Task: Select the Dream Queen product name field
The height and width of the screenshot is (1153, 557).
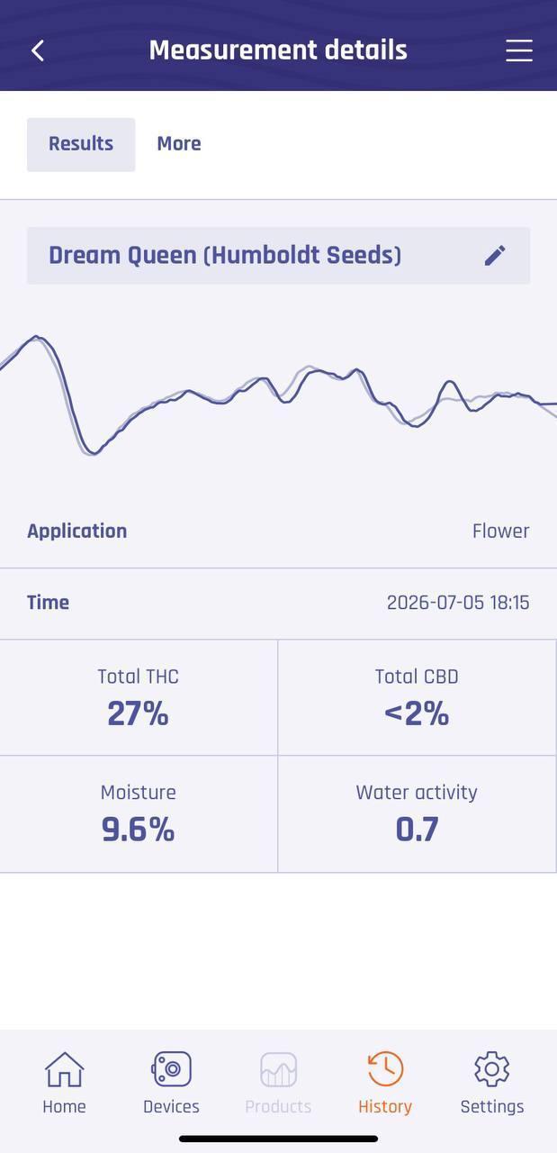Action: click(x=278, y=256)
